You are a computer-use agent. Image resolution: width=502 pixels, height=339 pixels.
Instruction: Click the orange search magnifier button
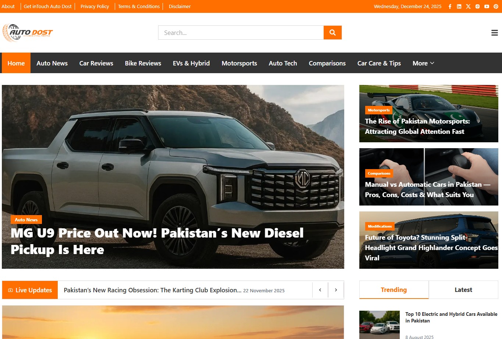332,32
